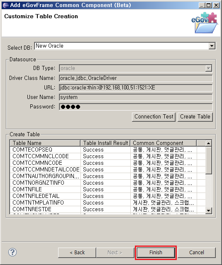Maximize the dialog window
This screenshot has width=222, height=265.
click(x=209, y=5)
